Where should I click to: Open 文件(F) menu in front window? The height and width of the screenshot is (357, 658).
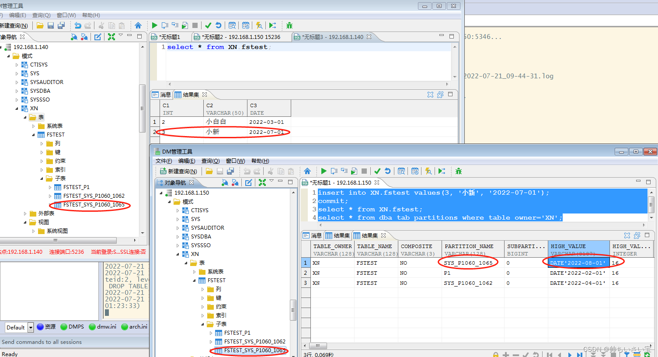point(164,161)
